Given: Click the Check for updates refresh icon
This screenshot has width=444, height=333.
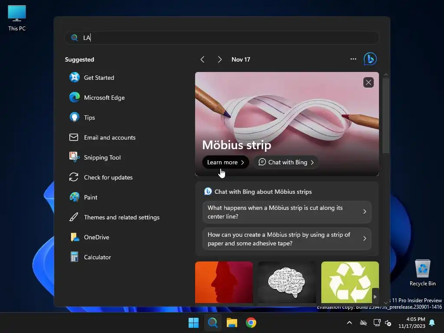Looking at the screenshot, I should coord(74,177).
